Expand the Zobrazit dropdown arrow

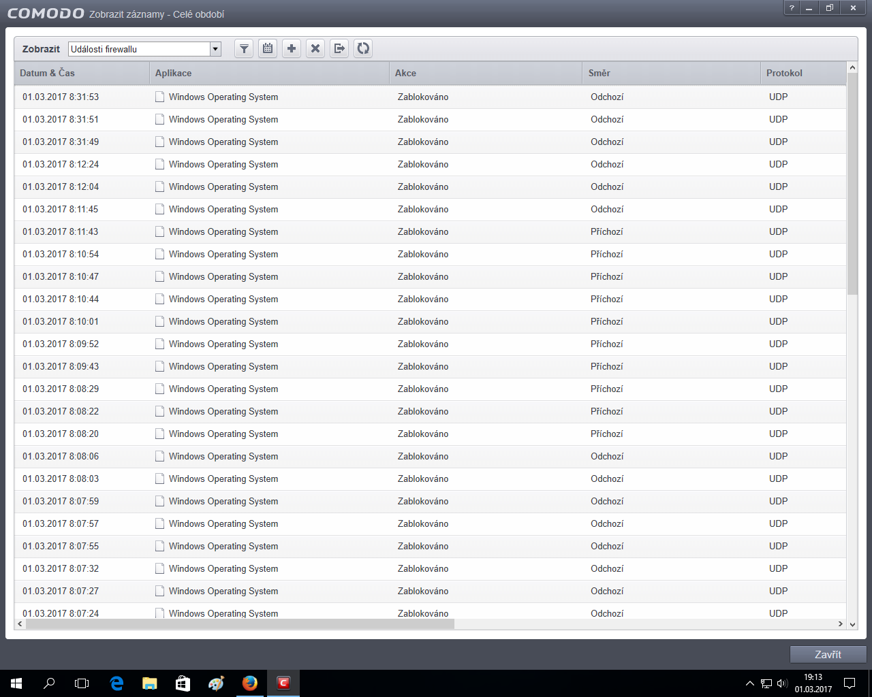pos(216,49)
